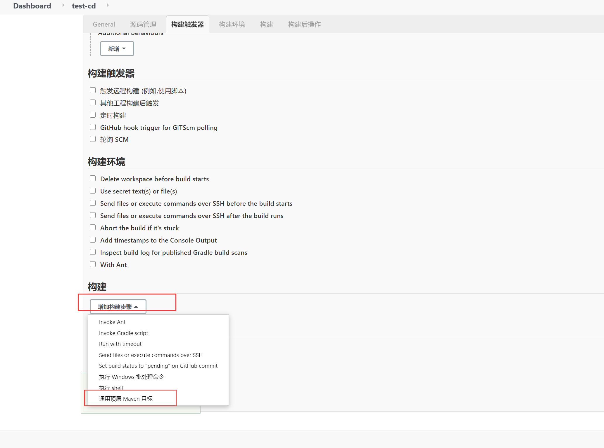Screen dimensions: 604x448
Task: Open test-cd breadcrumb link
Action: tap(84, 6)
